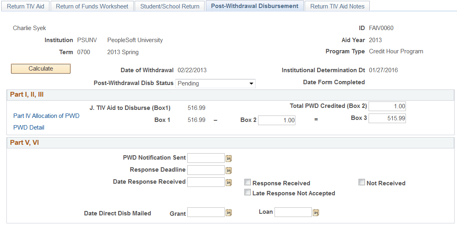Switch to Return TIV Aid tab
Screen dimensions: 457x225
26,6
